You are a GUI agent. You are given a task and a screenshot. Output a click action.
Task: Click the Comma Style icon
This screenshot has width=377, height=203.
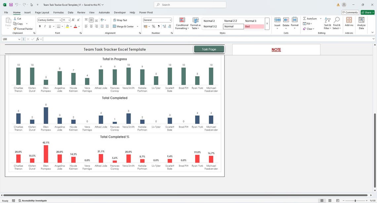(159, 26)
